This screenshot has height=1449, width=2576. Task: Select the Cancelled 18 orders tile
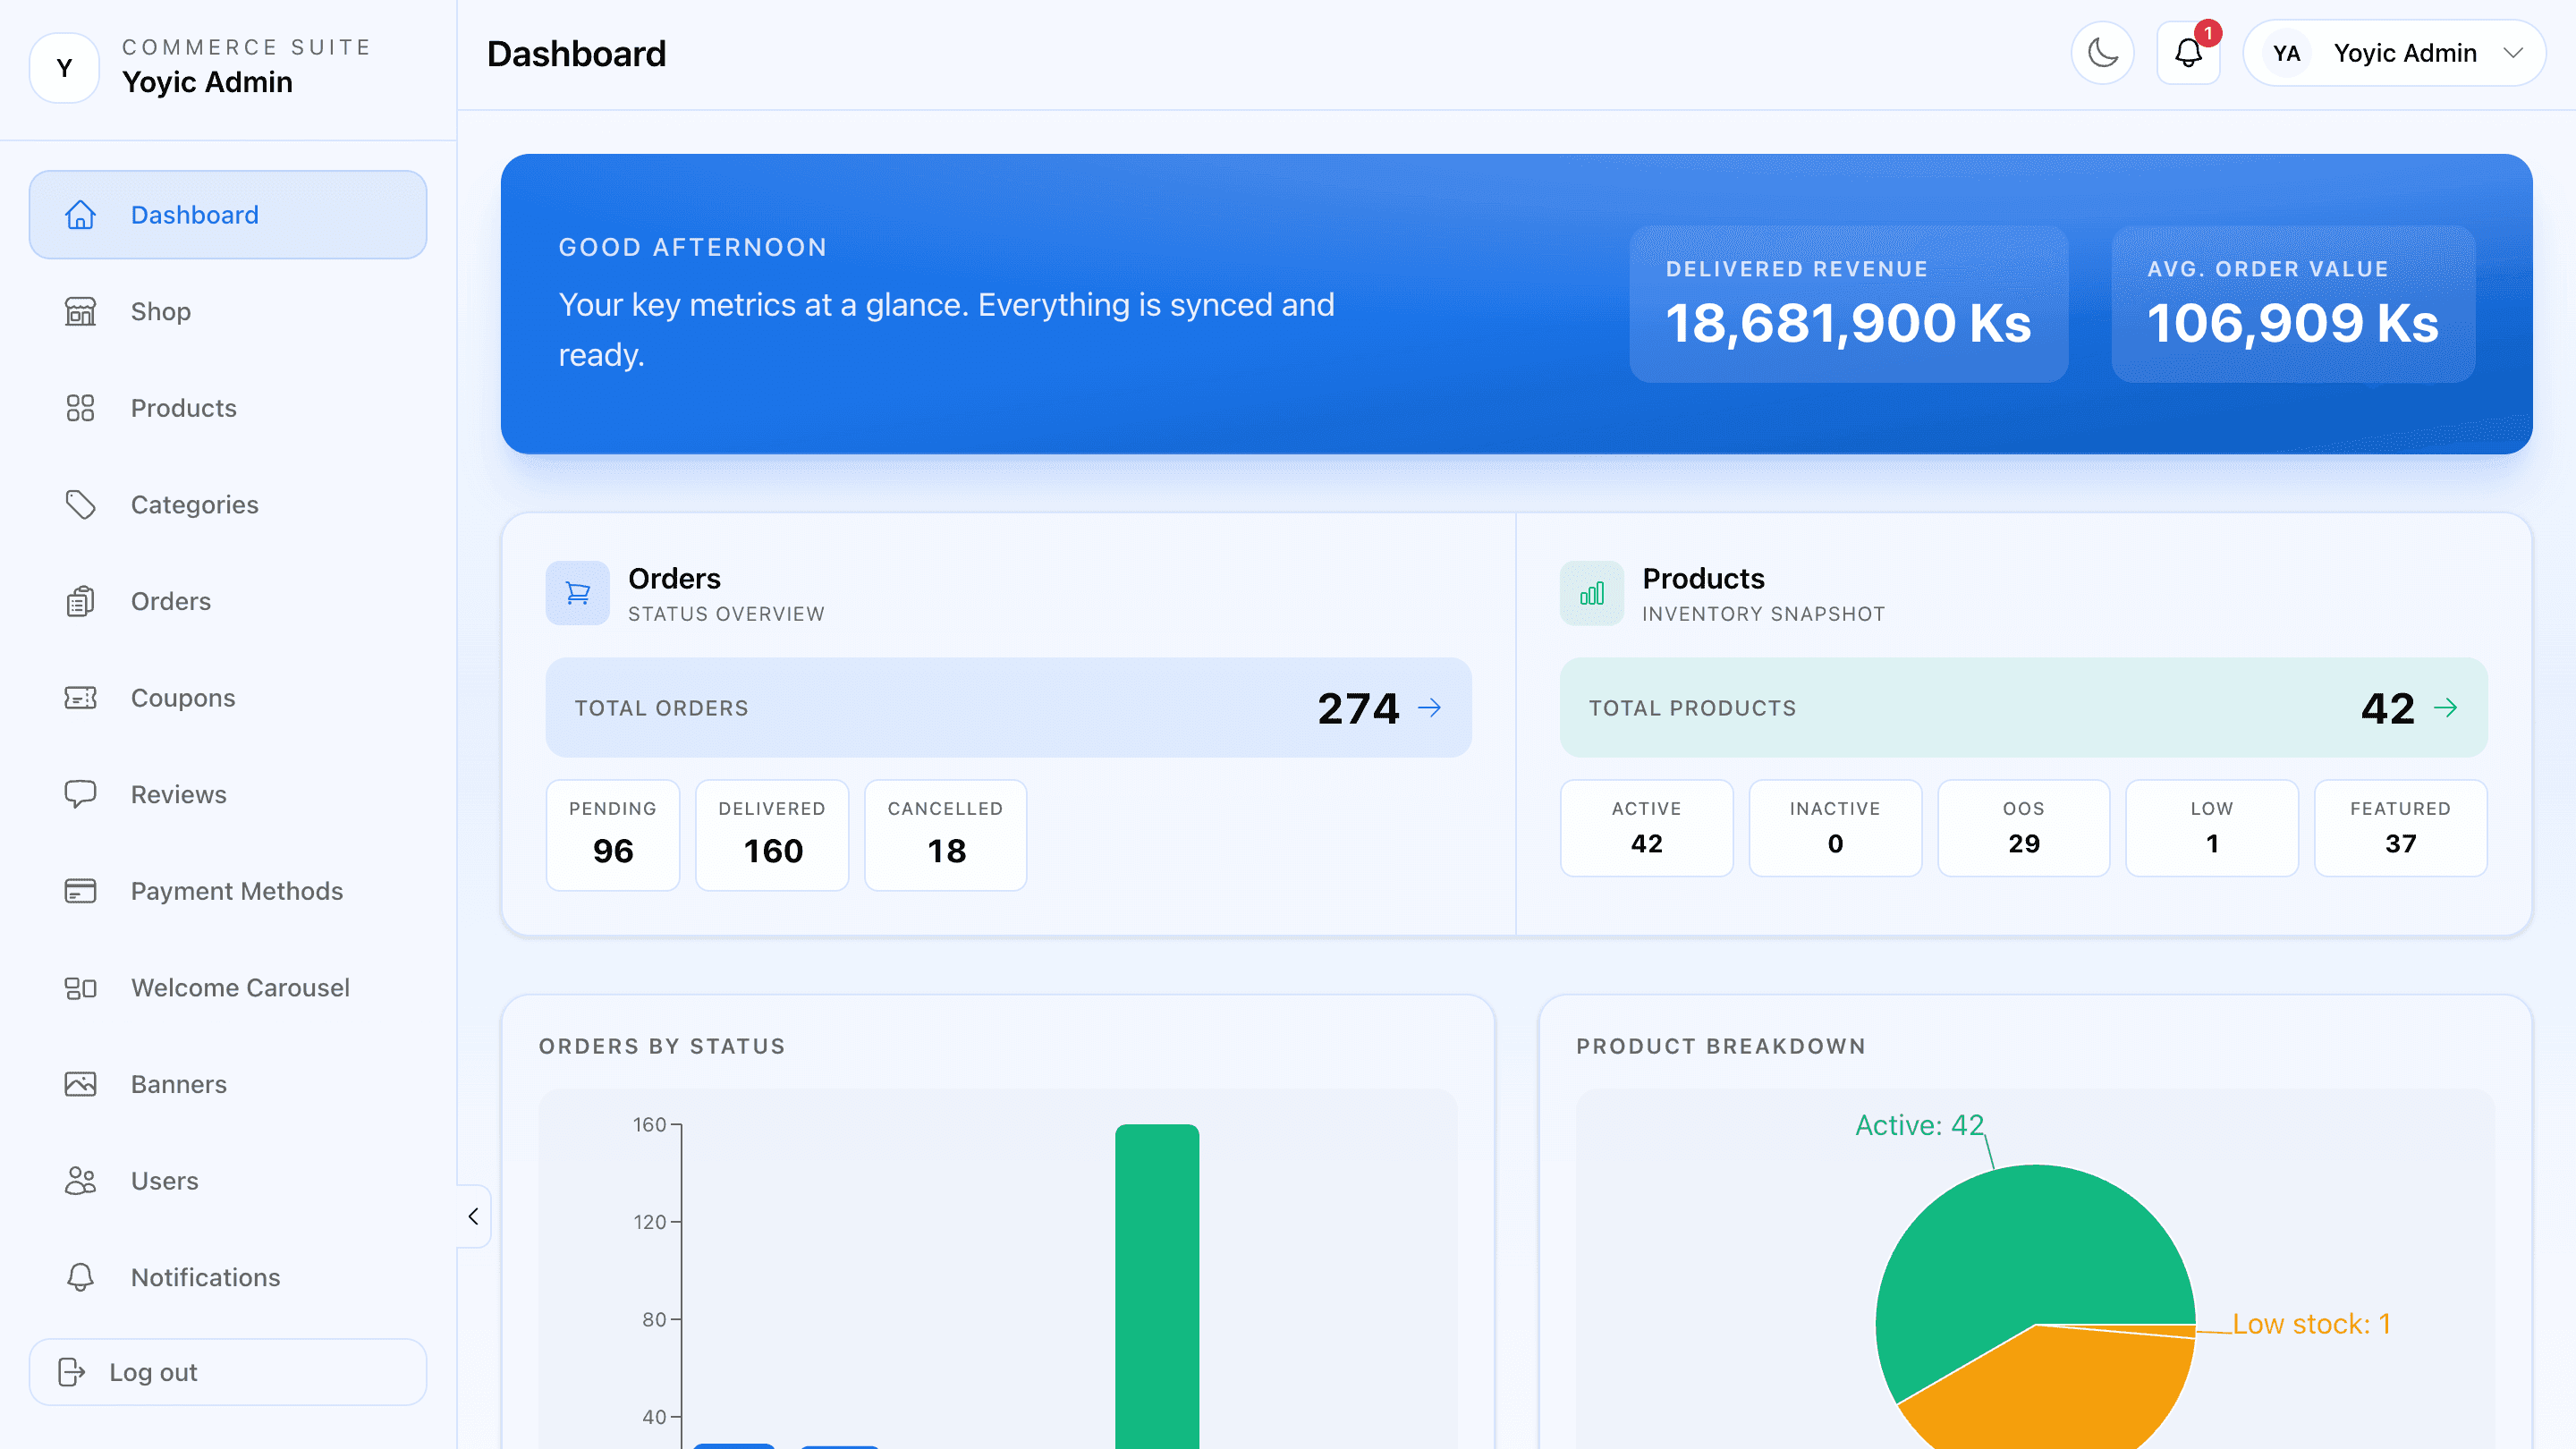[946, 835]
